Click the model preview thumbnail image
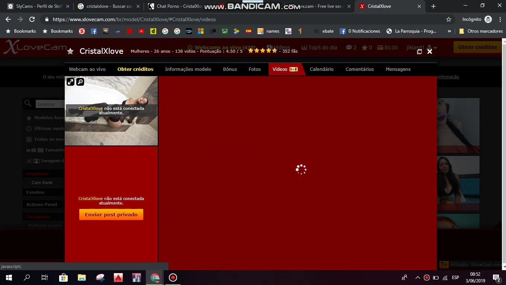 111,111
